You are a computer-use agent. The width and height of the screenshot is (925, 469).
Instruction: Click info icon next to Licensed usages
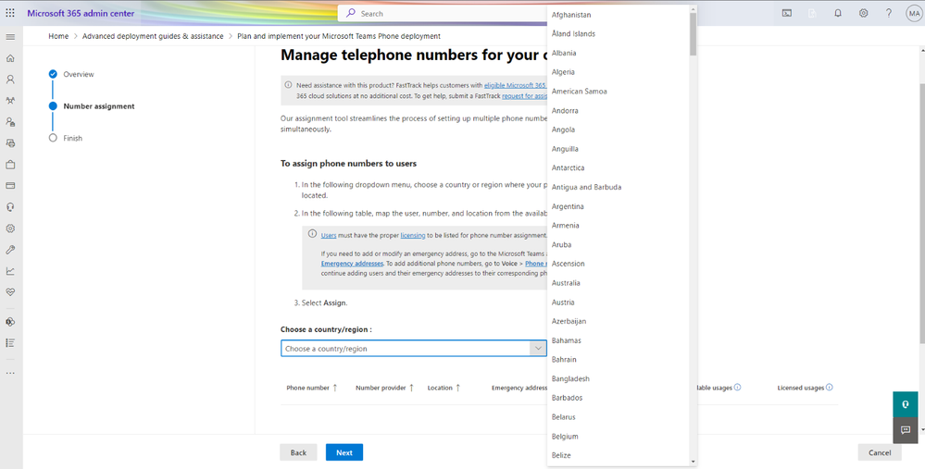click(830, 388)
